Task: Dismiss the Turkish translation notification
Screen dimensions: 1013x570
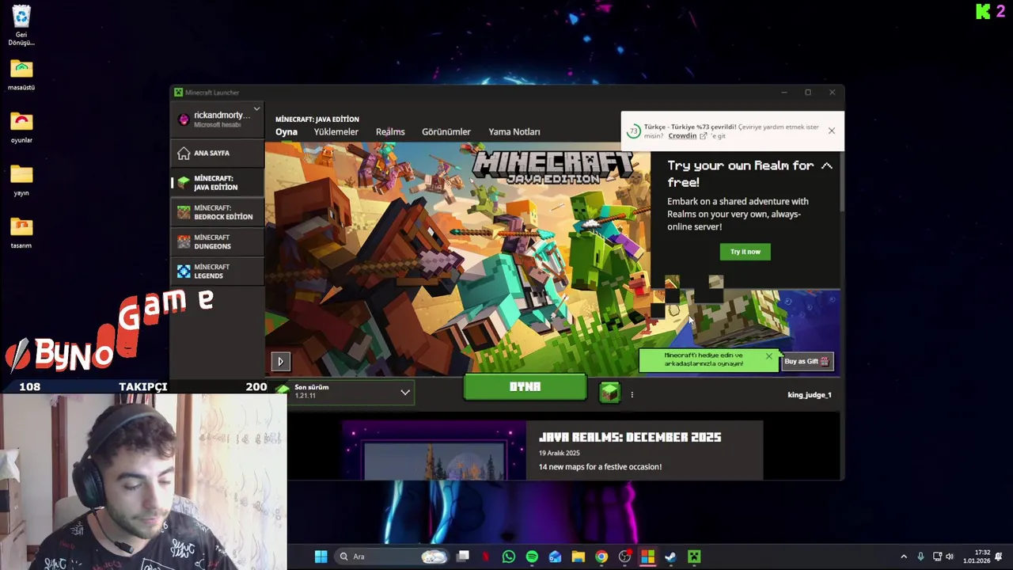Action: click(831, 131)
